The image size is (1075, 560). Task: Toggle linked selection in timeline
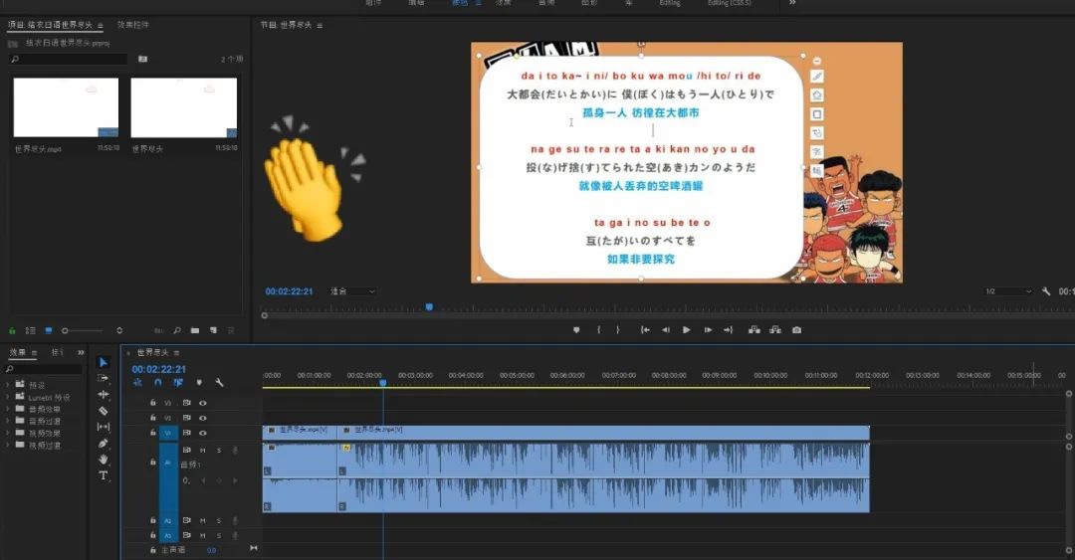(178, 383)
